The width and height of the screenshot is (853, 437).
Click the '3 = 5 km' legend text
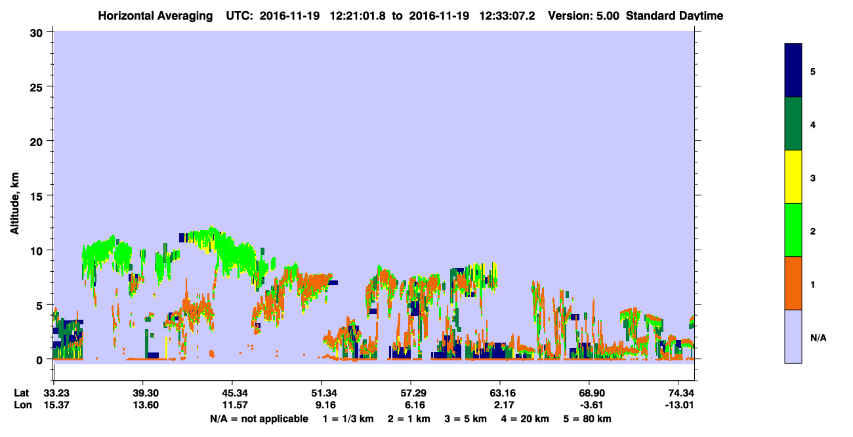(x=466, y=419)
